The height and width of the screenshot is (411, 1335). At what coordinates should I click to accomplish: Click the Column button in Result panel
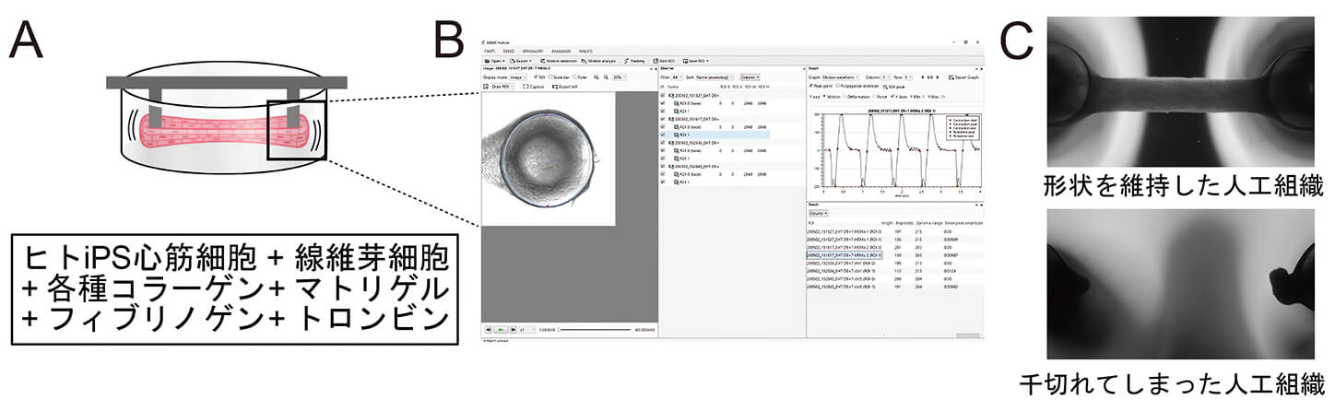[x=818, y=212]
